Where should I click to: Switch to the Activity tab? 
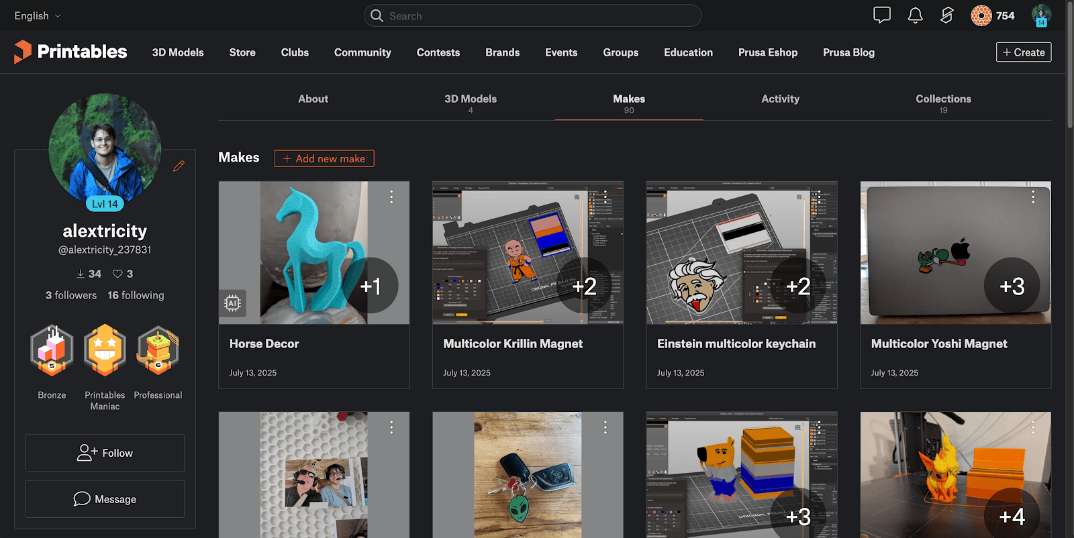780,99
